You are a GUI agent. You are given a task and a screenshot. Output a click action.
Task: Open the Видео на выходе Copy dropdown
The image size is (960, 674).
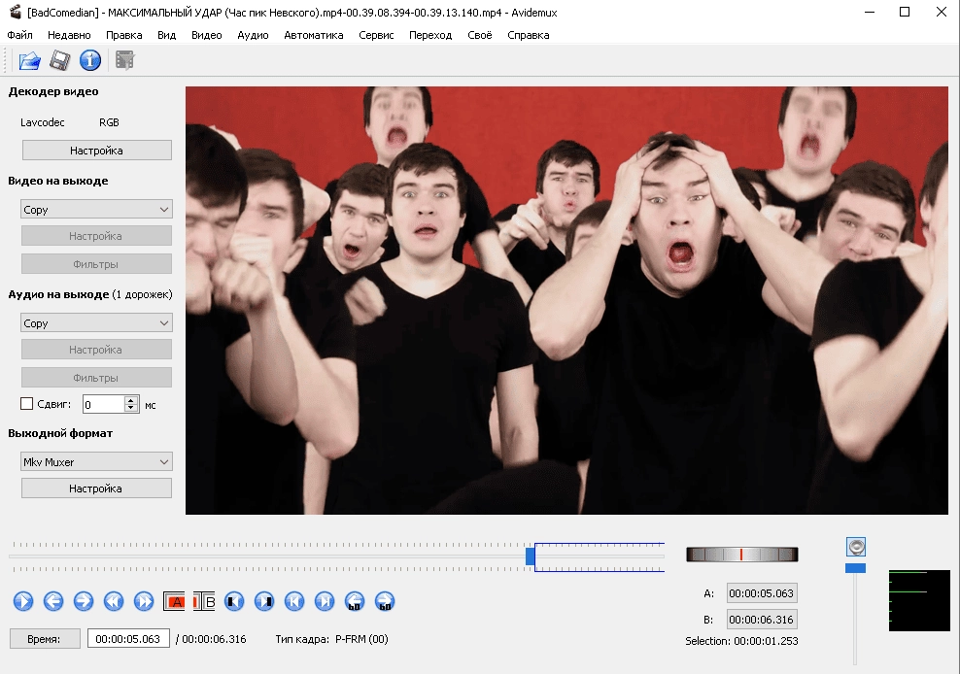(x=96, y=210)
